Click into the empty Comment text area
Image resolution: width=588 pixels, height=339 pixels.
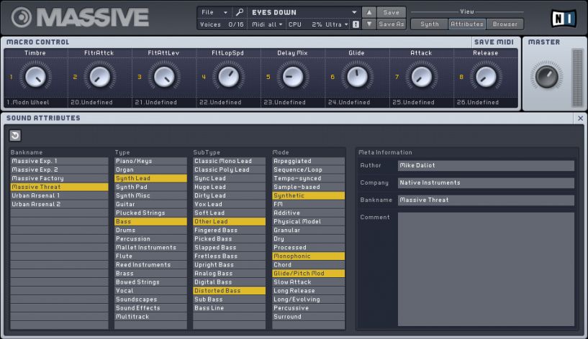pyautogui.click(x=486, y=269)
